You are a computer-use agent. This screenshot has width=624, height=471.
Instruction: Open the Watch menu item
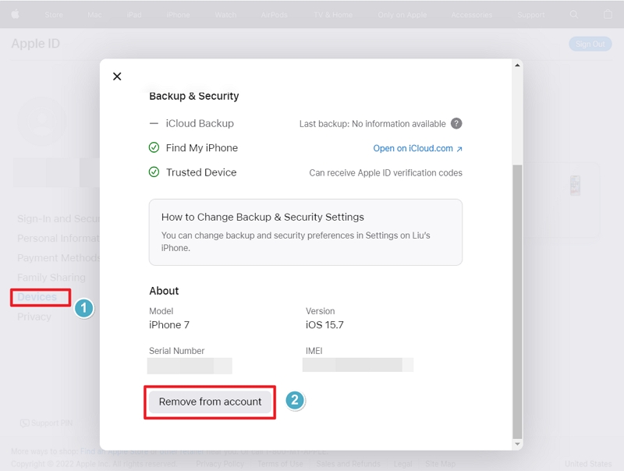[225, 15]
